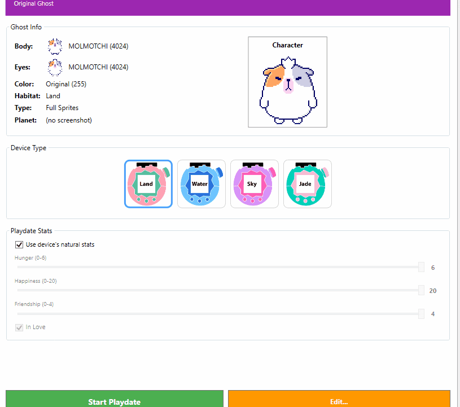Click the Planet (no screenshot) value
This screenshot has width=460, height=407.
69,120
